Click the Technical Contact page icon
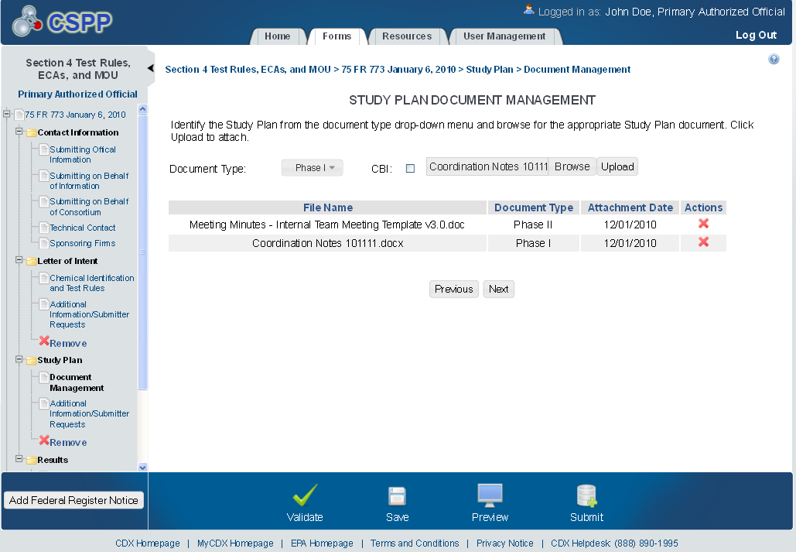The width and height of the screenshot is (796, 552). click(x=44, y=228)
